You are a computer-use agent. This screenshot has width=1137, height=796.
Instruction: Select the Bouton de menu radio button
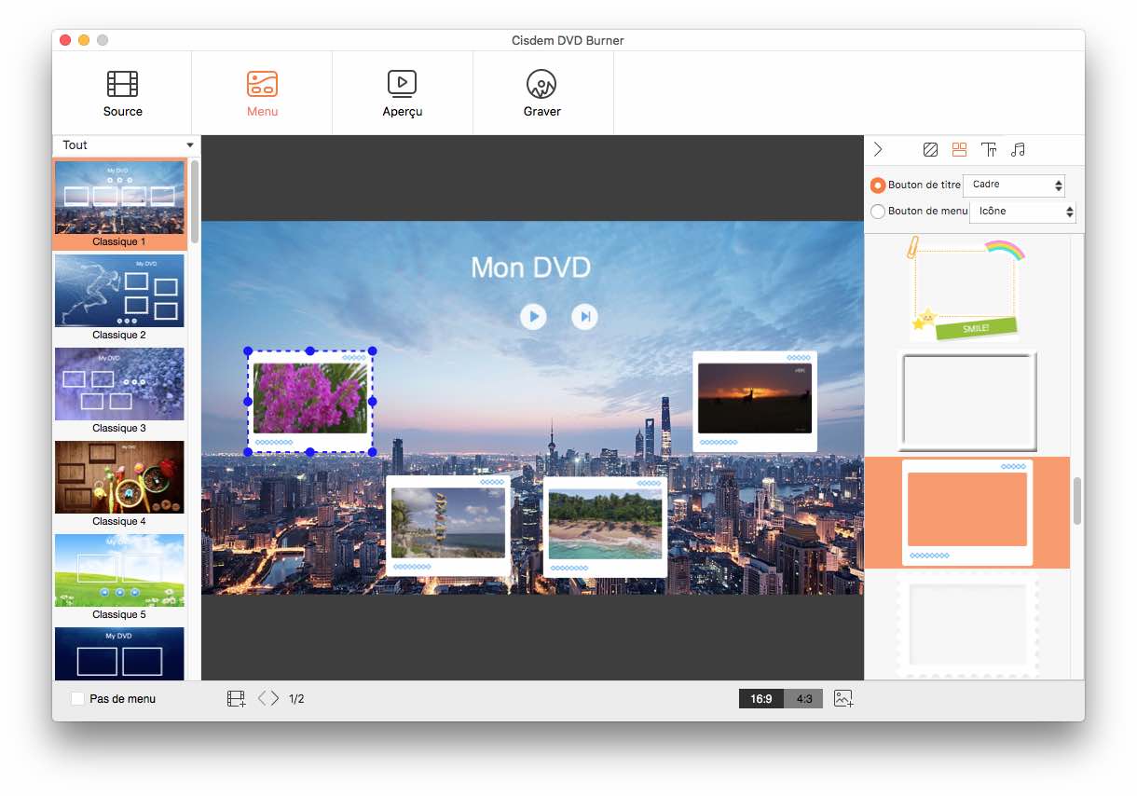[x=877, y=211]
